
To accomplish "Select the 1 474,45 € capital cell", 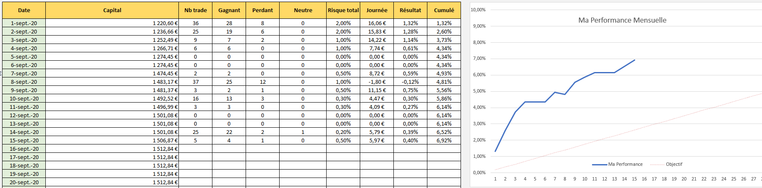I will [165, 74].
